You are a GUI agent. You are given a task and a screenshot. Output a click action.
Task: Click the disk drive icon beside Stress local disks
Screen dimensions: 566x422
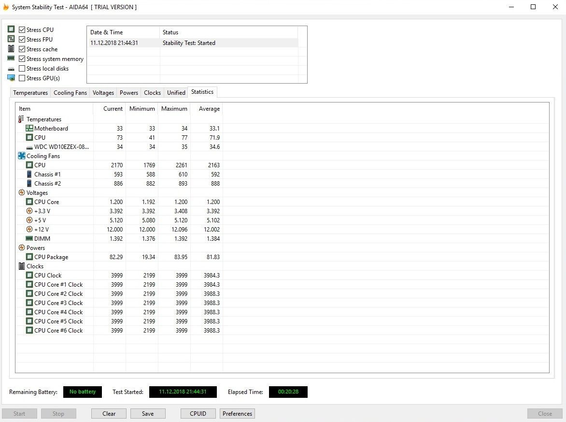[11, 69]
